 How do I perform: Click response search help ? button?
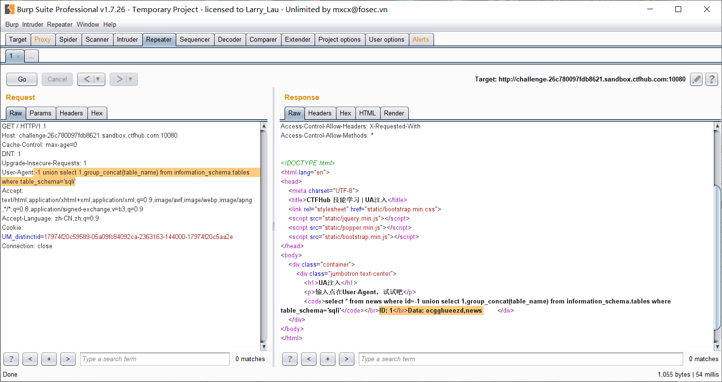tap(290, 359)
